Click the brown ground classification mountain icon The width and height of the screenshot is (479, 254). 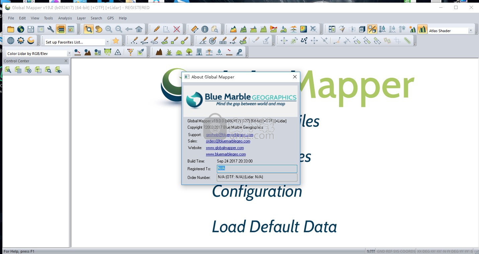pyautogui.click(x=159, y=52)
